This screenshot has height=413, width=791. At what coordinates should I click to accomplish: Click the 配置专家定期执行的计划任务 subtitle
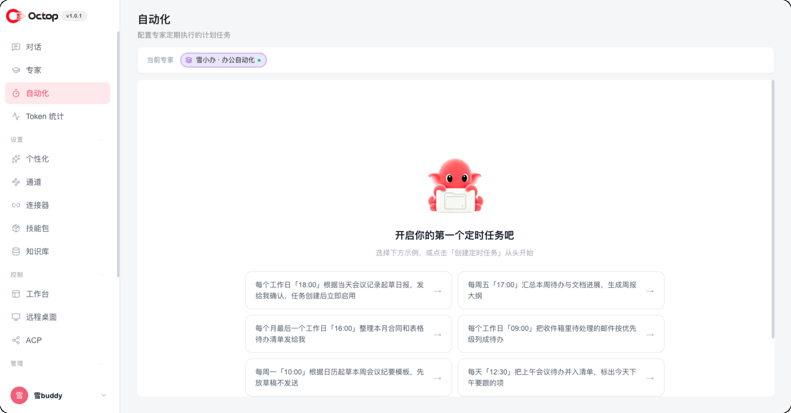pyautogui.click(x=184, y=35)
